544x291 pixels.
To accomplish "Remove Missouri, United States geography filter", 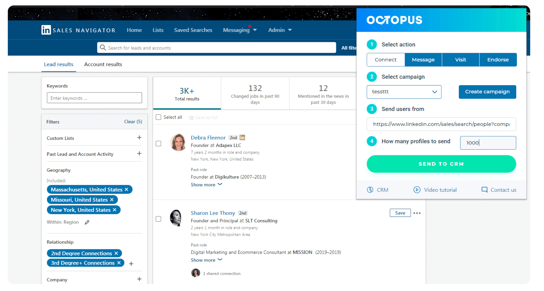I will tap(112, 199).
